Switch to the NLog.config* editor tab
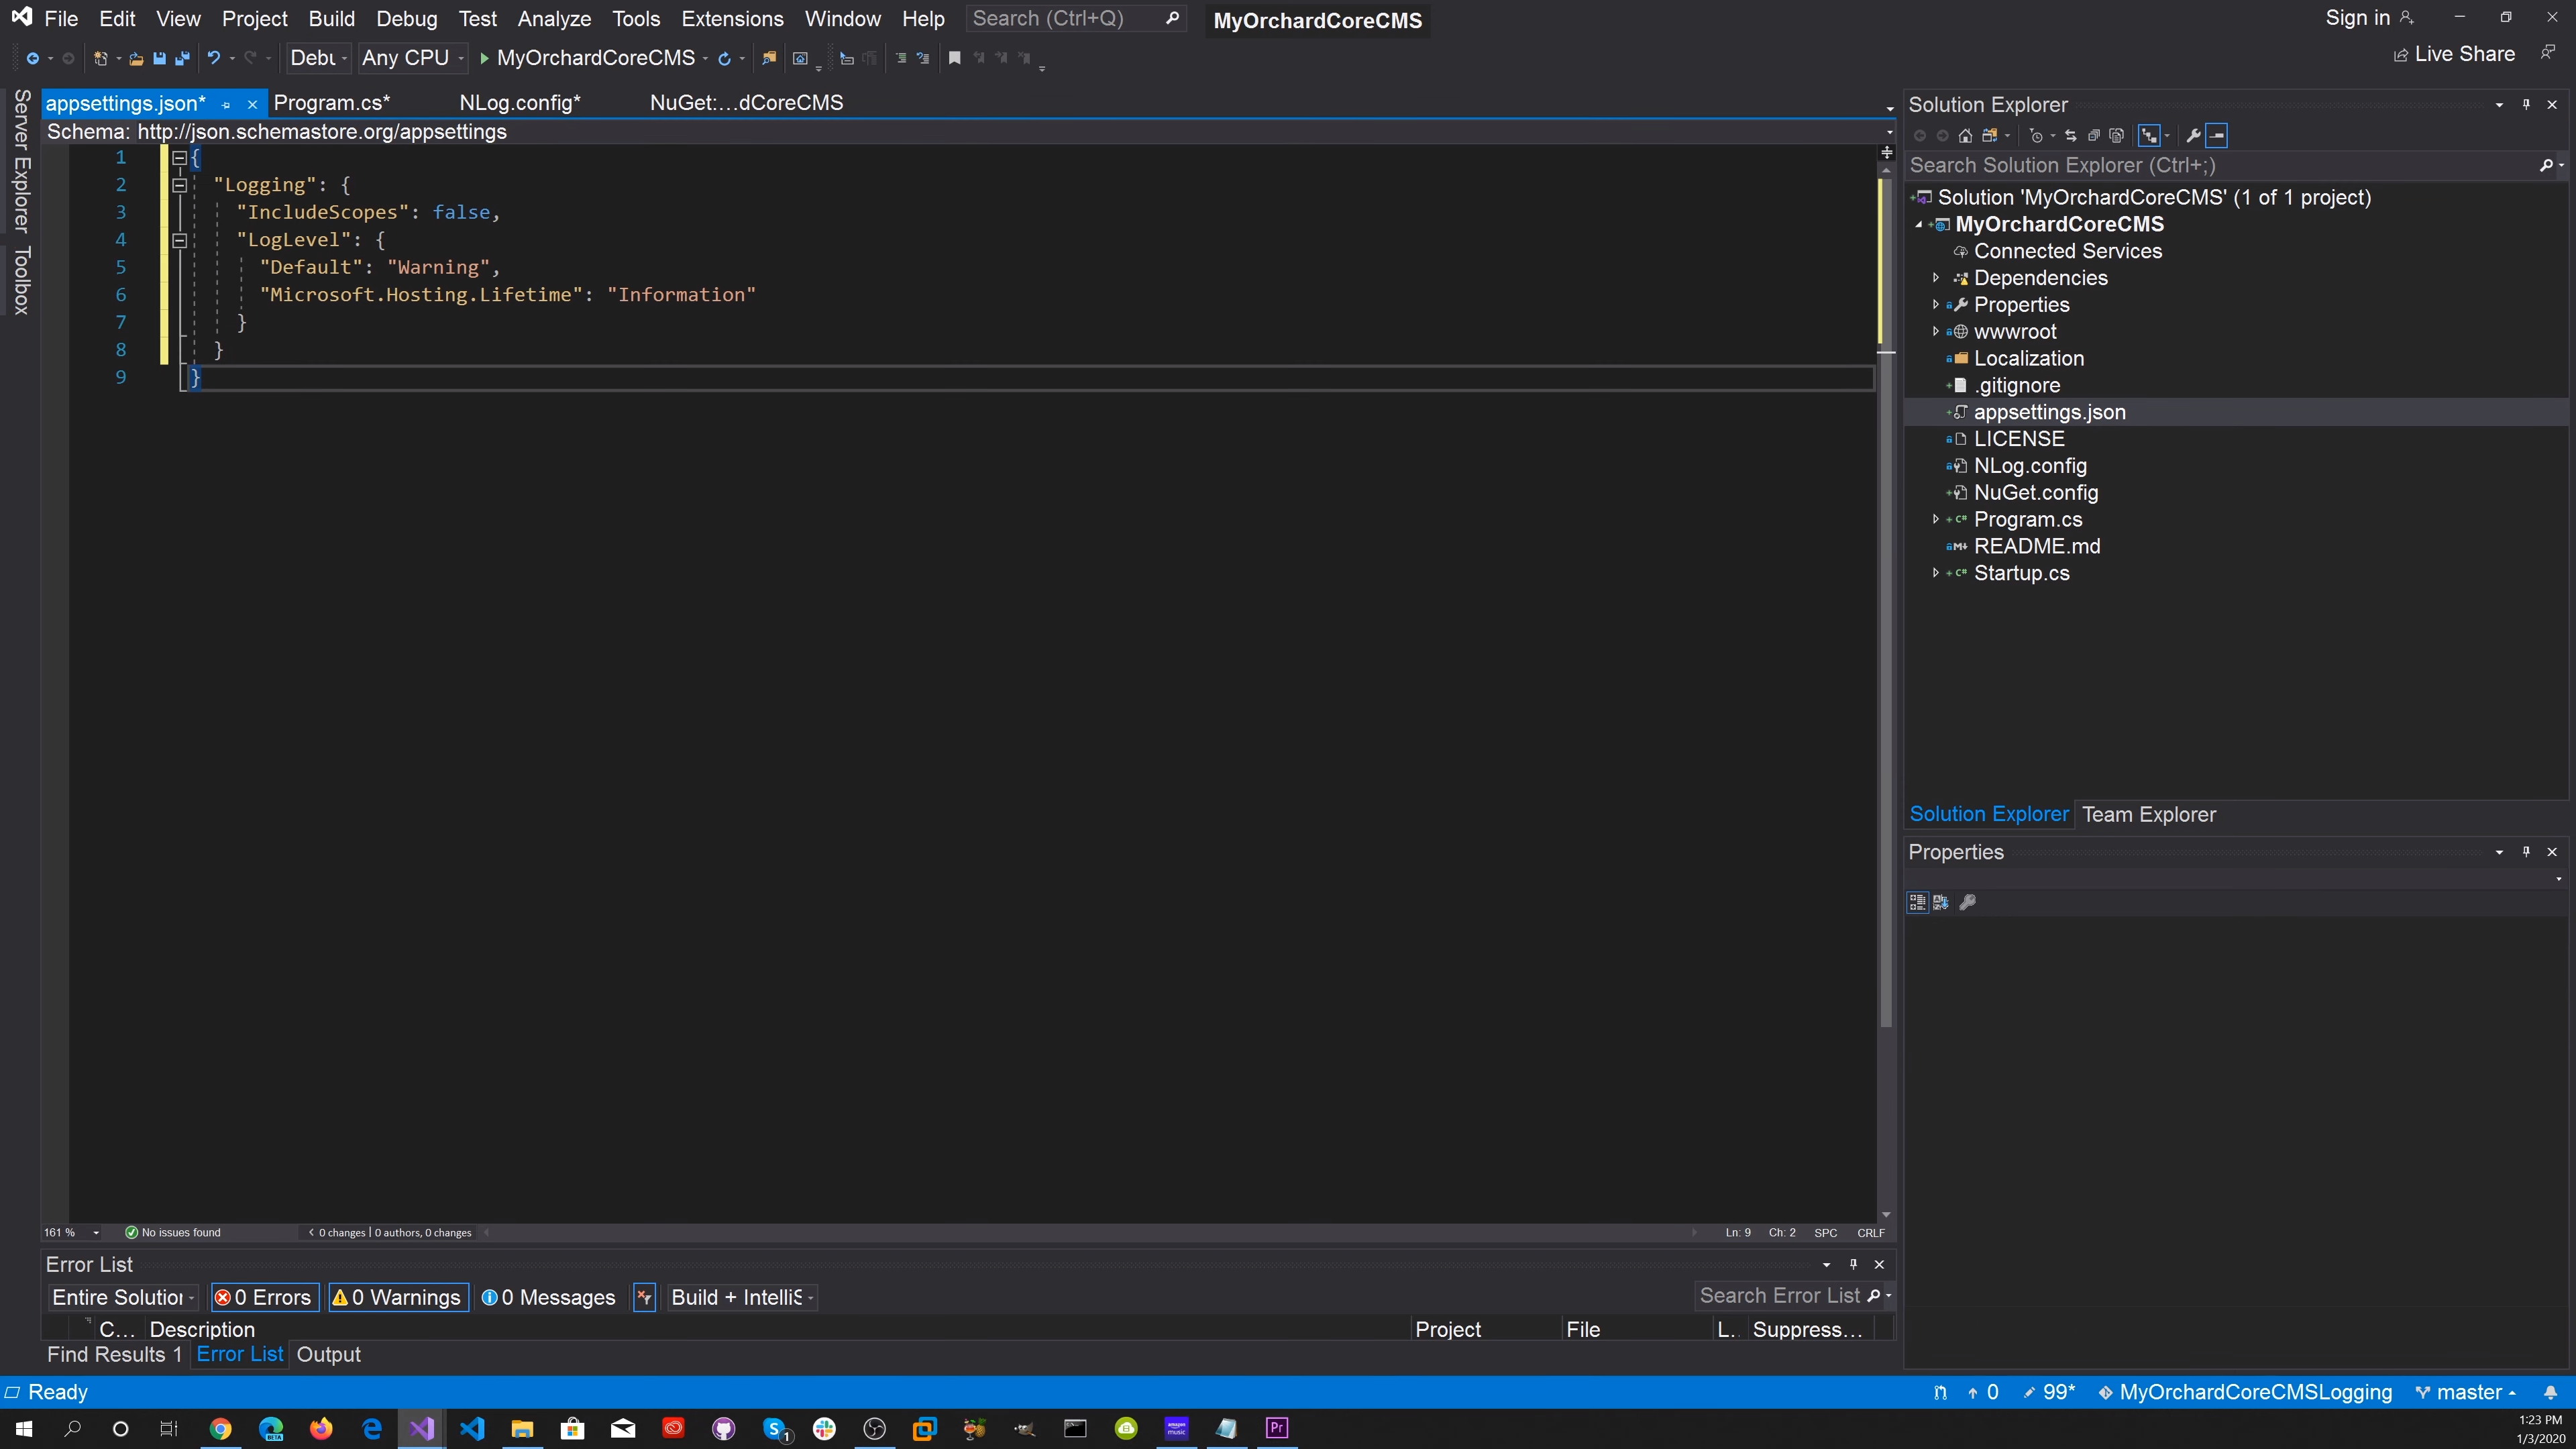This screenshot has height=1449, width=2576. coord(520,103)
